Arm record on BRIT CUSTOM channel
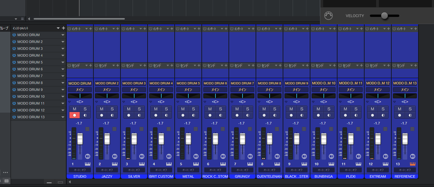The image size is (434, 187). click(156, 115)
